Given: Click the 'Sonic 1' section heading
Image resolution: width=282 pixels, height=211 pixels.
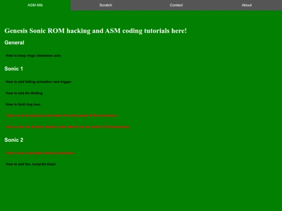Looking at the screenshot, I should tap(14, 69).
